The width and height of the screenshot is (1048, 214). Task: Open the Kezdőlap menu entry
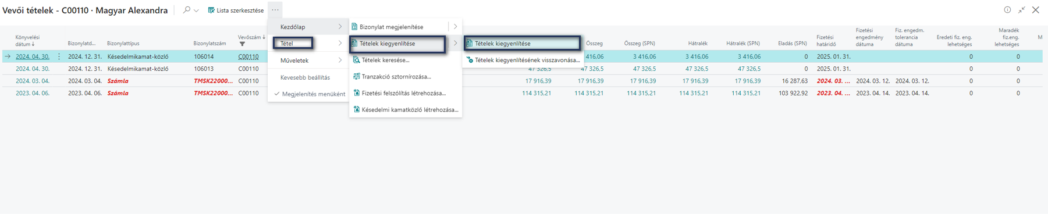pyautogui.click(x=292, y=27)
